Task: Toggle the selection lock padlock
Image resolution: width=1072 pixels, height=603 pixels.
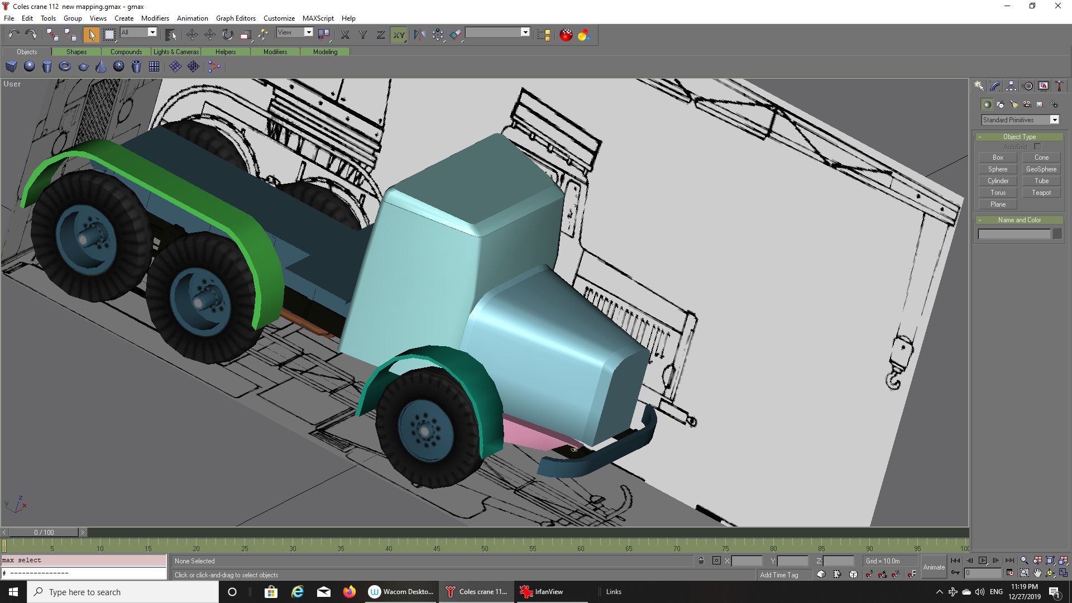Action: pos(701,561)
